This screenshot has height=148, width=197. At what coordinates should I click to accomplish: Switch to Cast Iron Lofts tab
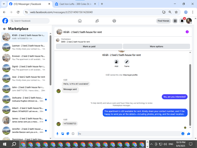(75, 4)
